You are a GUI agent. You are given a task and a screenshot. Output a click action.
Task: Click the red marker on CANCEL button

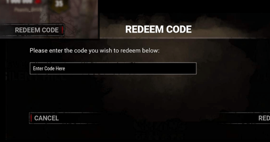coord(31,118)
